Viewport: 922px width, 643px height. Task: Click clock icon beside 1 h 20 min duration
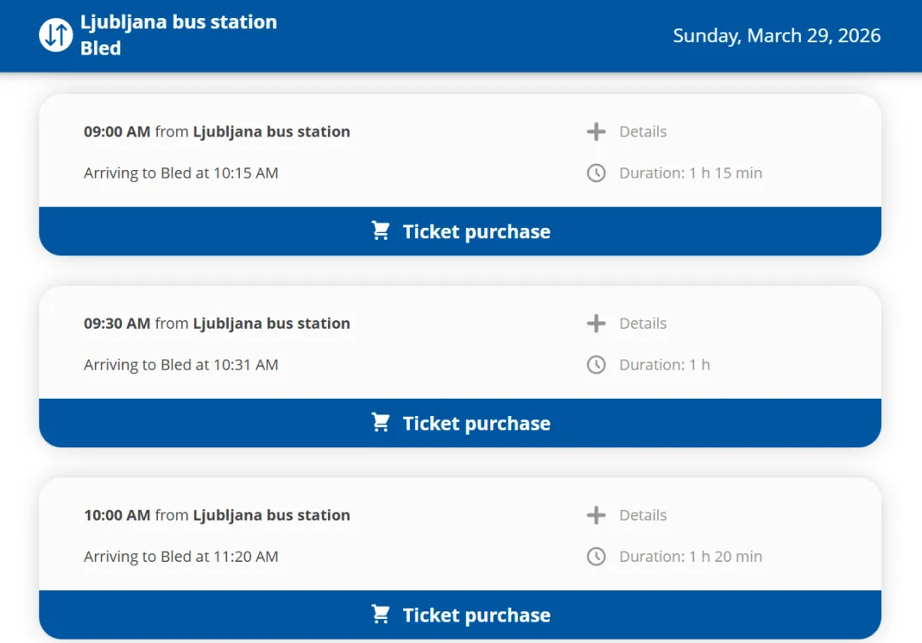tap(596, 557)
